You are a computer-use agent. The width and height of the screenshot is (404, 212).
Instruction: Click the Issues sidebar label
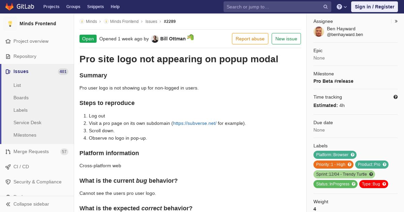[21, 71]
